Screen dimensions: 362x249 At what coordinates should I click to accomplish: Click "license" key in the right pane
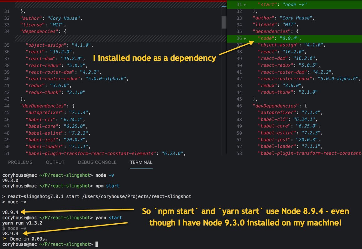[x=265, y=24]
